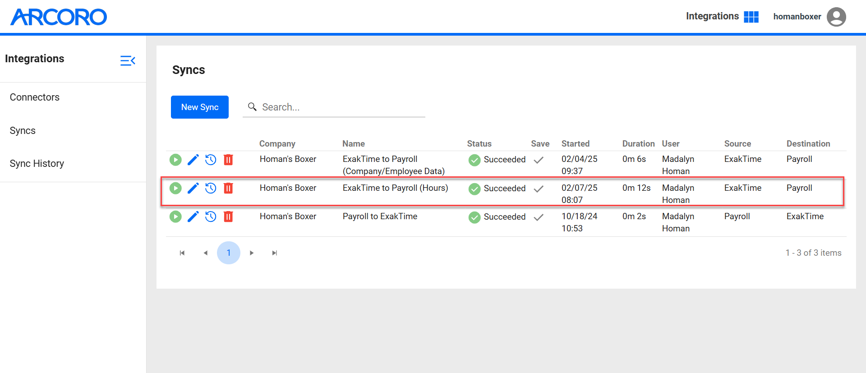Viewport: 866px width, 373px height.
Task: Click the green Succeeded icon for Payroll to ExakTime
Action: pyautogui.click(x=474, y=217)
